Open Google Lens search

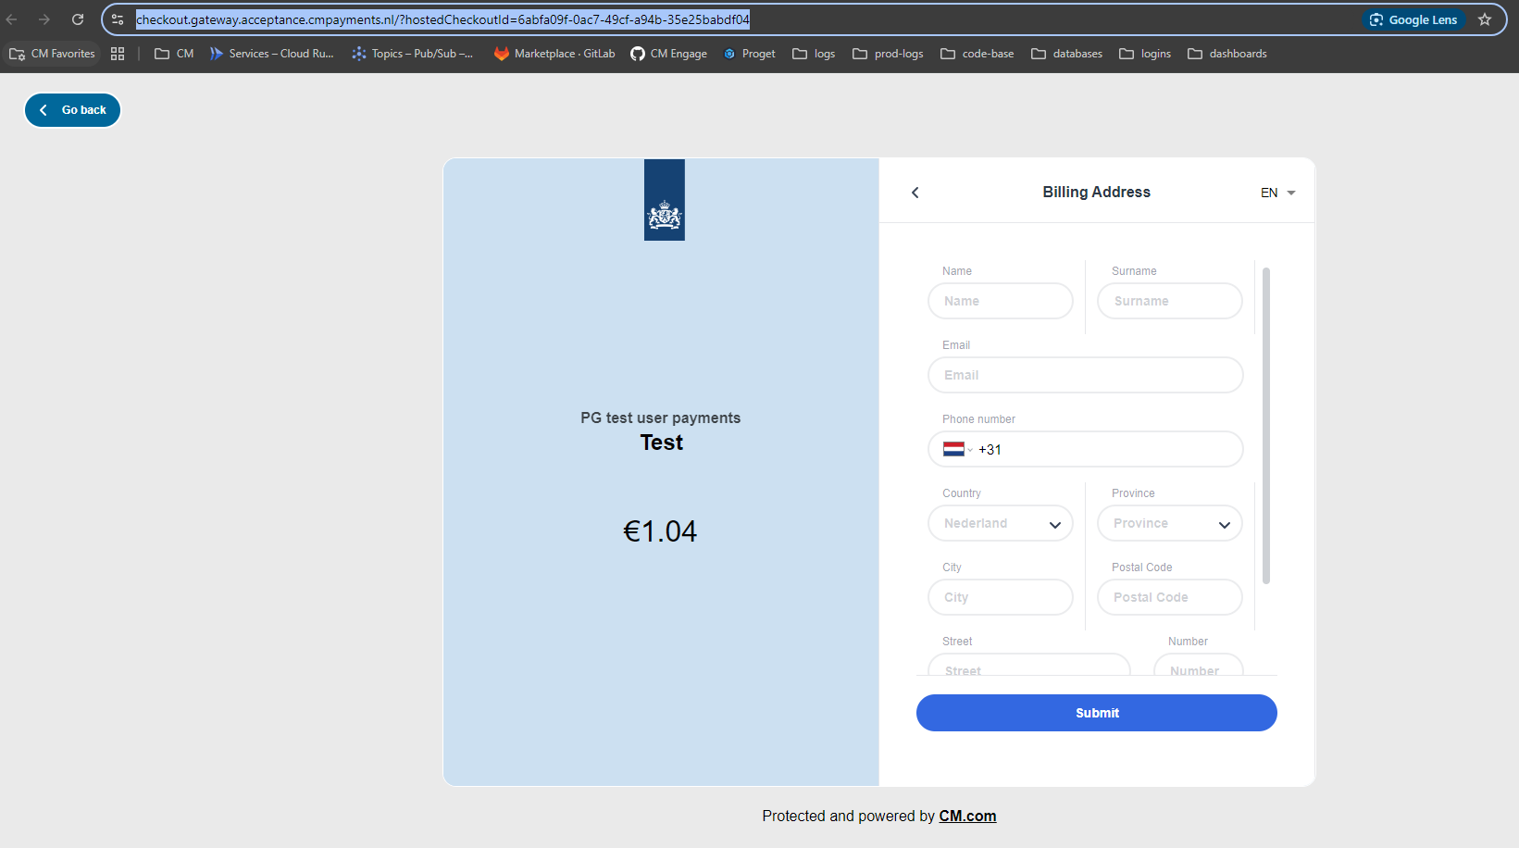1413,19
